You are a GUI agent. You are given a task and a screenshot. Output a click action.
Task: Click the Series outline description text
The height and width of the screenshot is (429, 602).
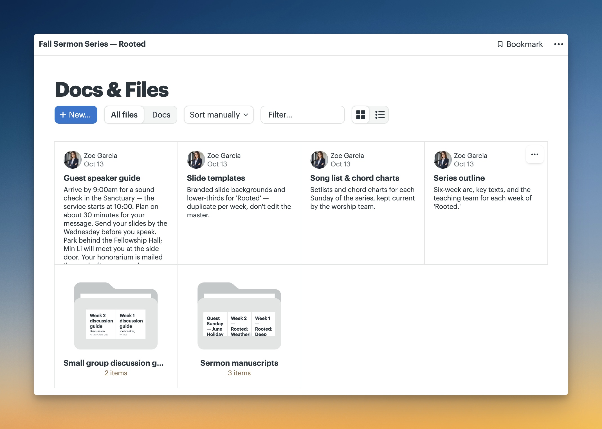pos(482,198)
